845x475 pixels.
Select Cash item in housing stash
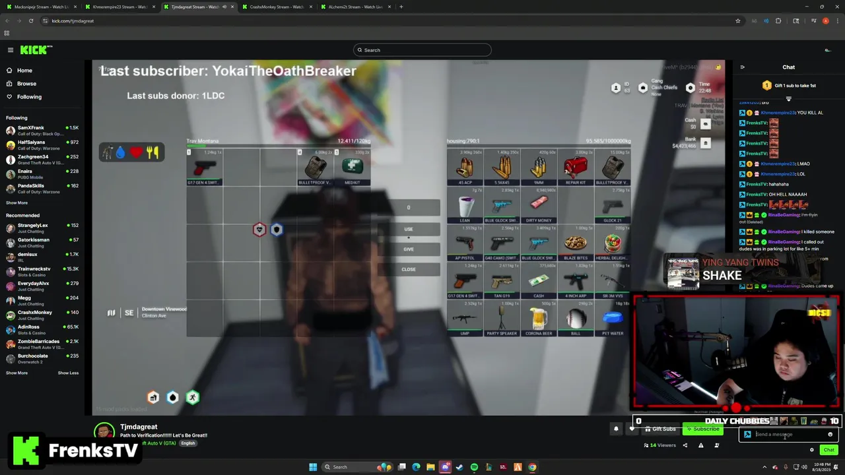539,281
